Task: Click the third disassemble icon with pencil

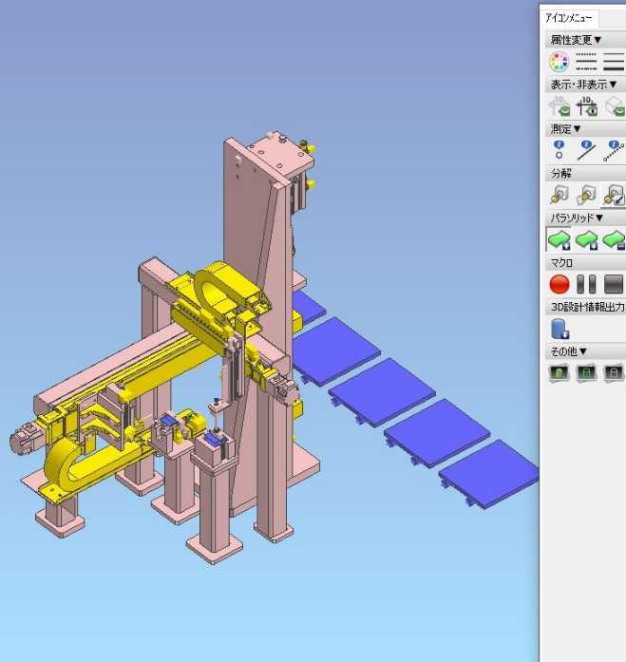Action: (614, 195)
